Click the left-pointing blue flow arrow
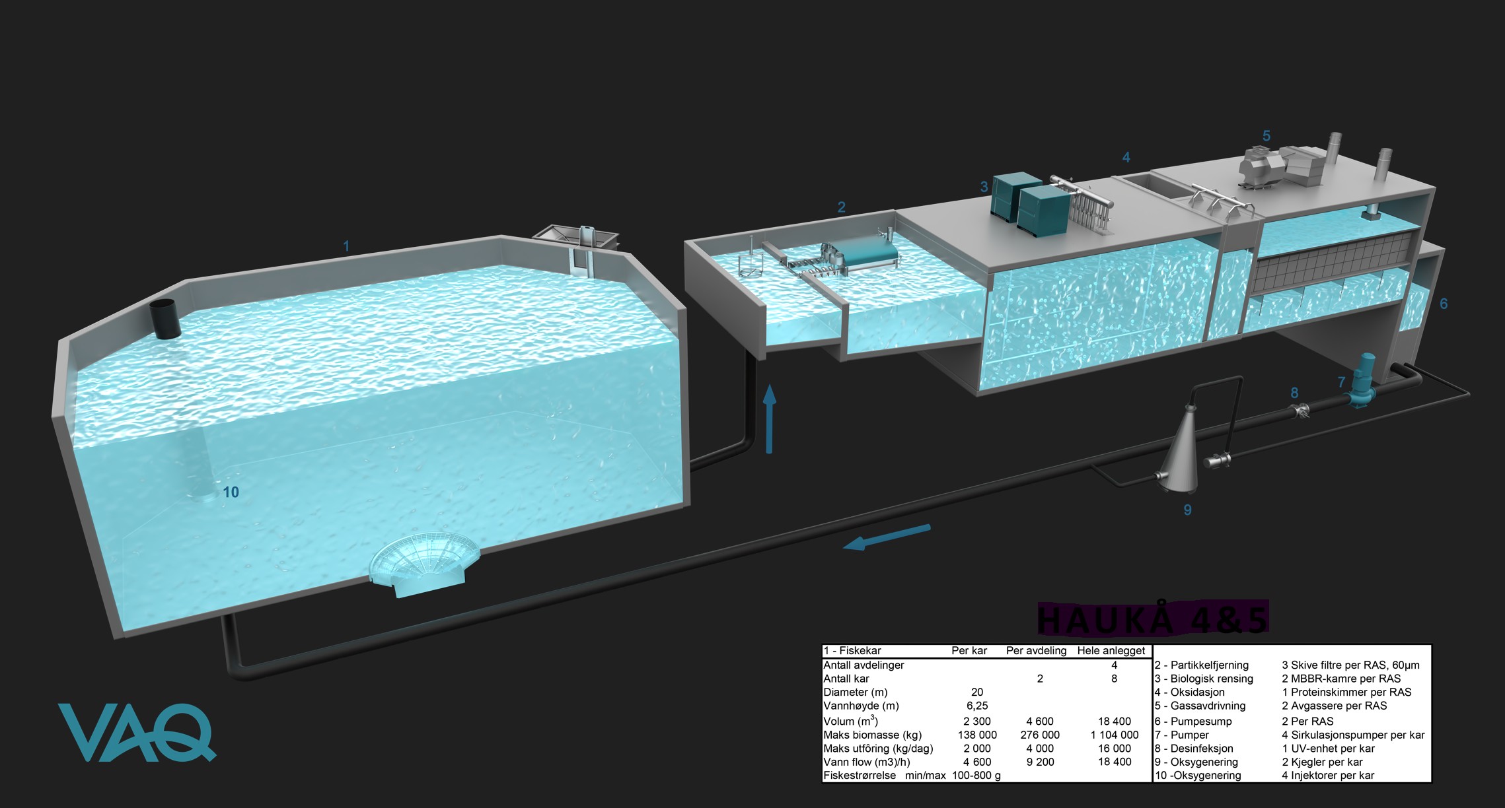Screen dimensions: 1505x808 tap(887, 536)
